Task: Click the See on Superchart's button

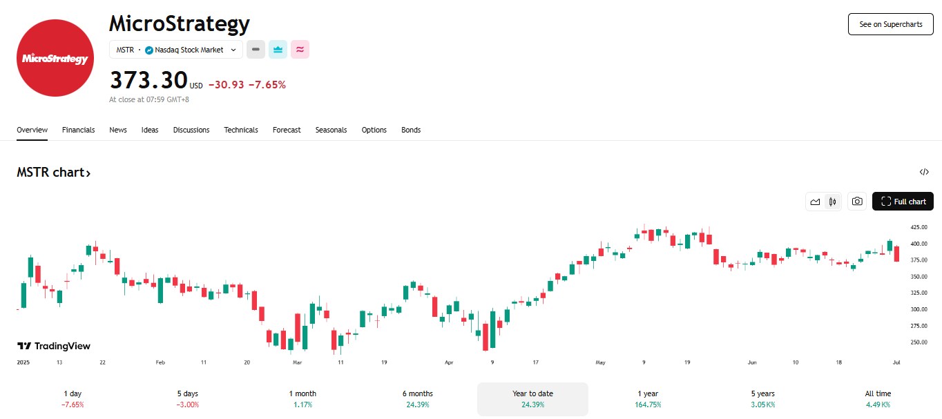Action: point(890,24)
